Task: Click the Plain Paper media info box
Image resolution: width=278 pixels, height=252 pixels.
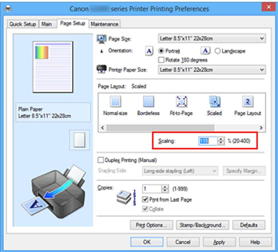Action: pos(53,112)
